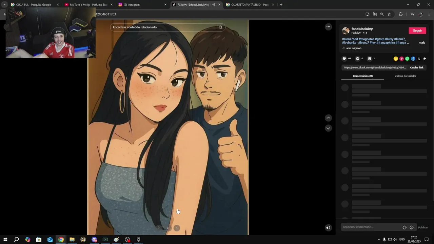Like the photo with the heart icon
This screenshot has height=244, width=434.
pyautogui.click(x=344, y=59)
